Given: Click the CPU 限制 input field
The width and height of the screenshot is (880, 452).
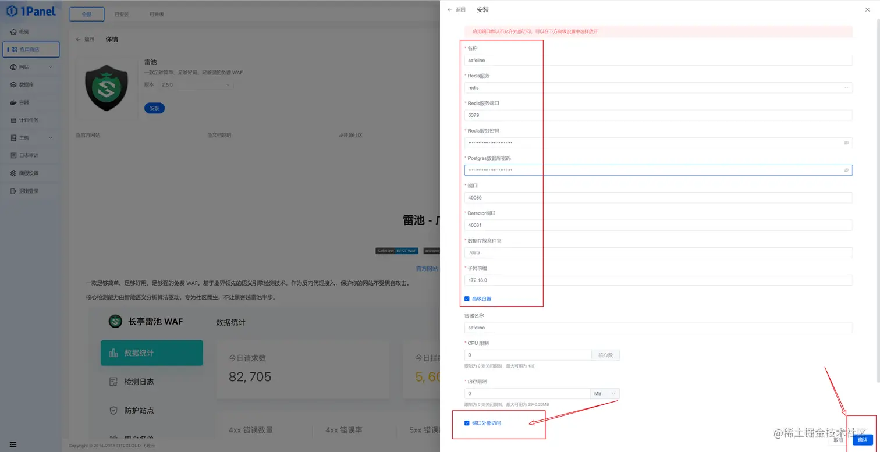Looking at the screenshot, I should click(x=528, y=355).
